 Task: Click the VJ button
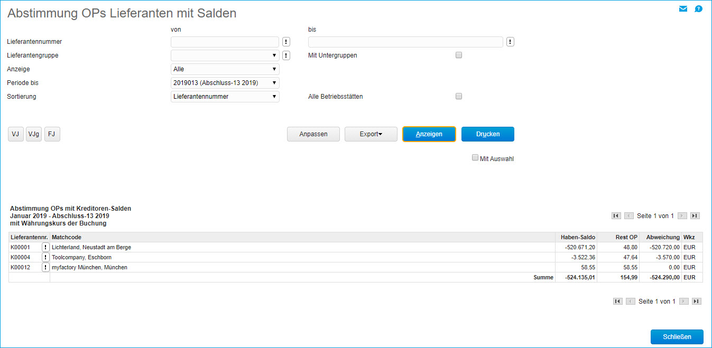16,134
